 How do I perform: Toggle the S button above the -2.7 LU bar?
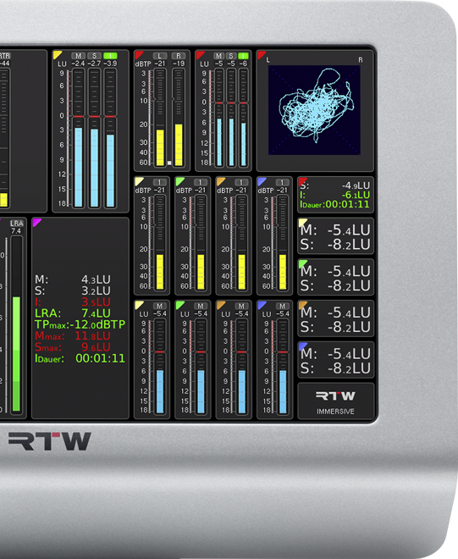(x=95, y=56)
